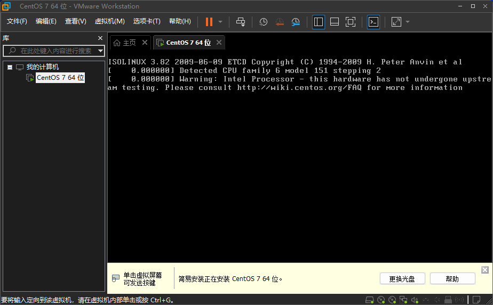Image resolution: width=493 pixels, height=305 pixels.
Task: Revert the VM to previous snapshot
Action: (280, 22)
